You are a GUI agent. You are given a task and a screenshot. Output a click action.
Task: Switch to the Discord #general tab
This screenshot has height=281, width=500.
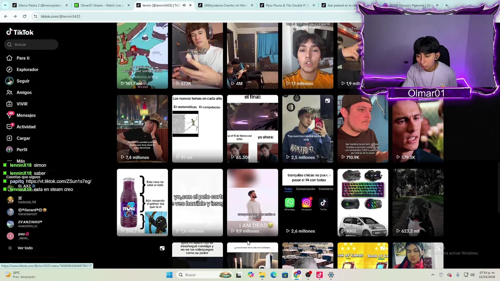[410, 5]
